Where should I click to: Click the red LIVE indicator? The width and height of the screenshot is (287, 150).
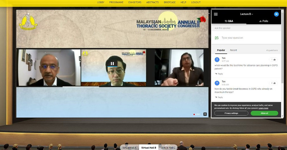197,115
